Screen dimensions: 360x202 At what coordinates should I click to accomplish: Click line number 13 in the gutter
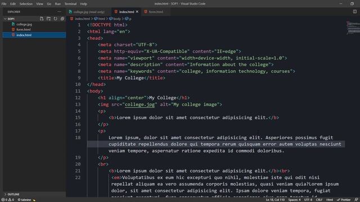78,104
